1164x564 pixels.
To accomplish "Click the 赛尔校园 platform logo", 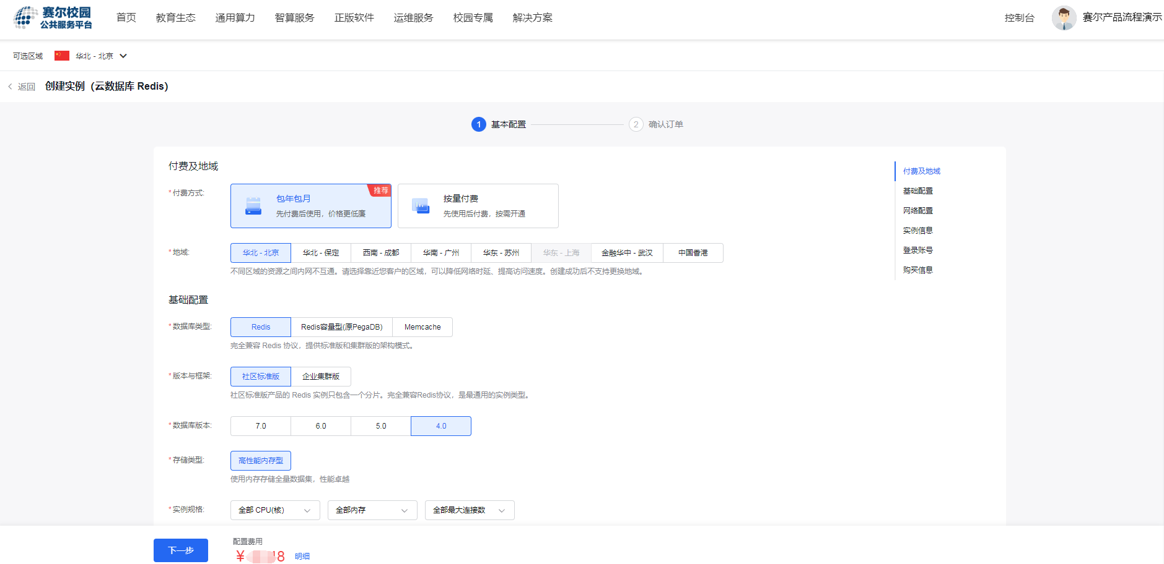I will pos(53,18).
